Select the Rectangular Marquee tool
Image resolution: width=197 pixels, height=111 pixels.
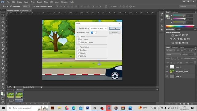click(3, 18)
